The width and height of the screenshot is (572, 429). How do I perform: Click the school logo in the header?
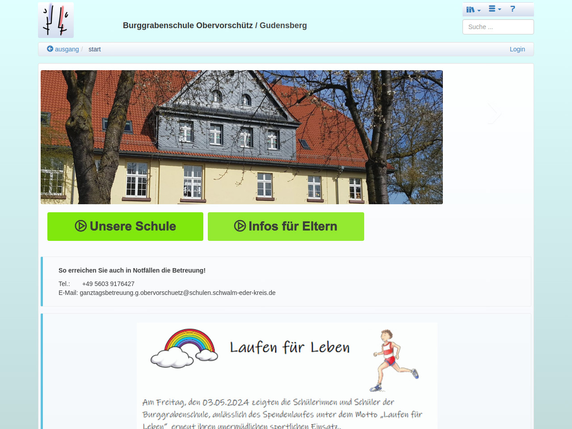[56, 20]
